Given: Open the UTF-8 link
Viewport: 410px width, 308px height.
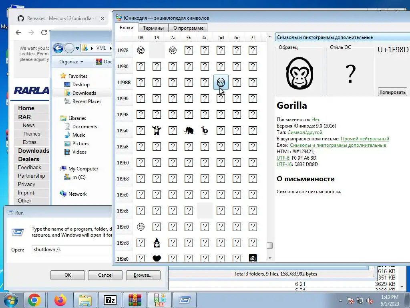Looking at the screenshot, I should coord(283,158).
